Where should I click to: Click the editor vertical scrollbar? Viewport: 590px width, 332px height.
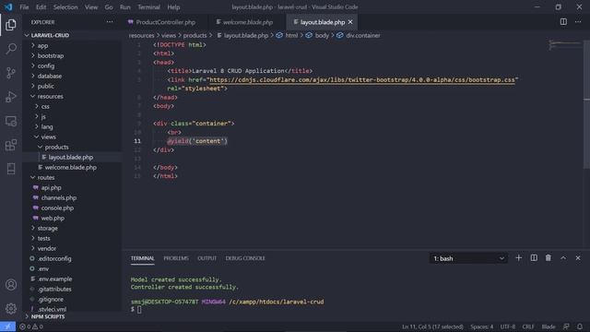point(586,104)
